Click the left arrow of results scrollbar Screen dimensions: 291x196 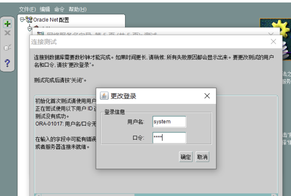pyautogui.click(x=38, y=195)
